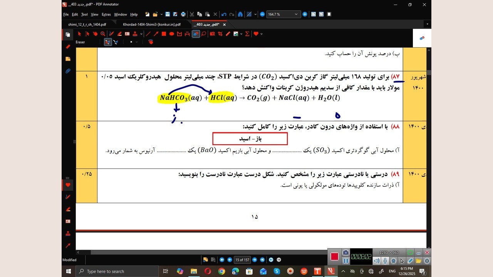Click the page number field
Image resolution: width=493 pixels, height=277 pixels.
click(242, 260)
